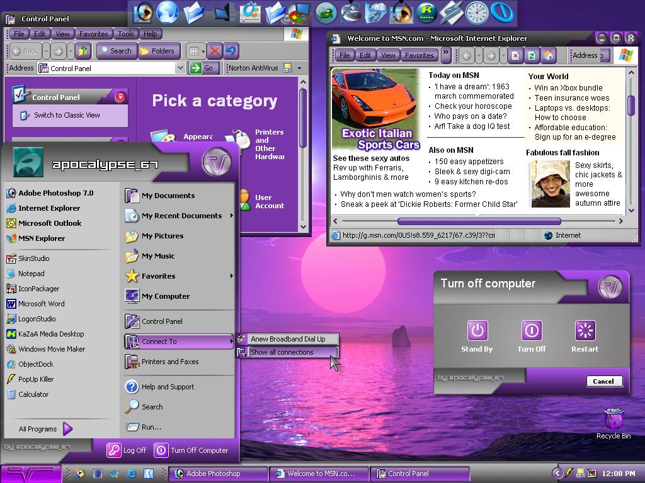Click Folders button in Control Panel toolbar
Viewport: 645px width, 483px height.
[x=158, y=51]
